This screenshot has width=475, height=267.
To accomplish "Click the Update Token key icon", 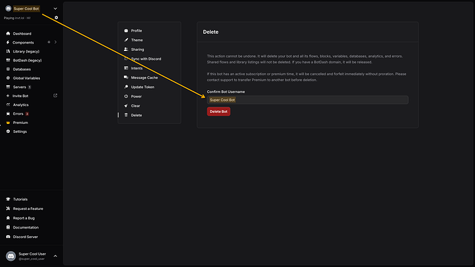I will (x=126, y=87).
